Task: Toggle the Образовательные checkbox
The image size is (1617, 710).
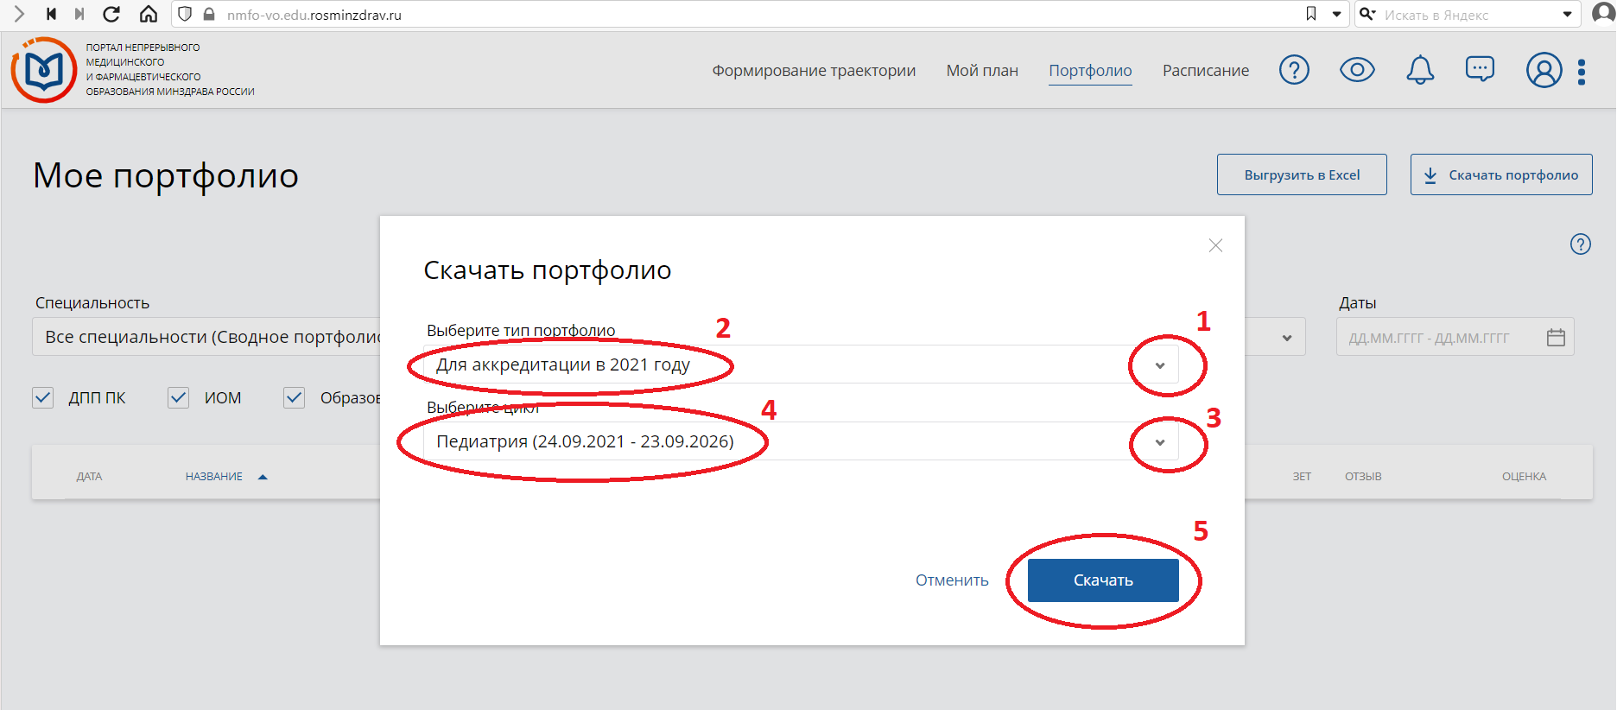Action: pyautogui.click(x=295, y=397)
